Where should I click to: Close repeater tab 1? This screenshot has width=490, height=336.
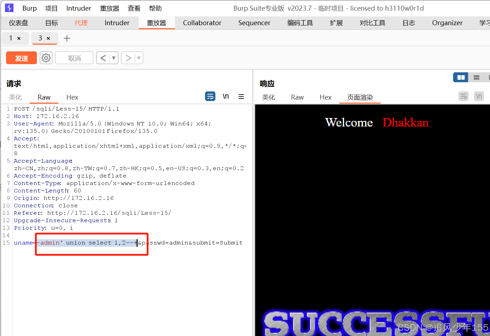click(19, 38)
